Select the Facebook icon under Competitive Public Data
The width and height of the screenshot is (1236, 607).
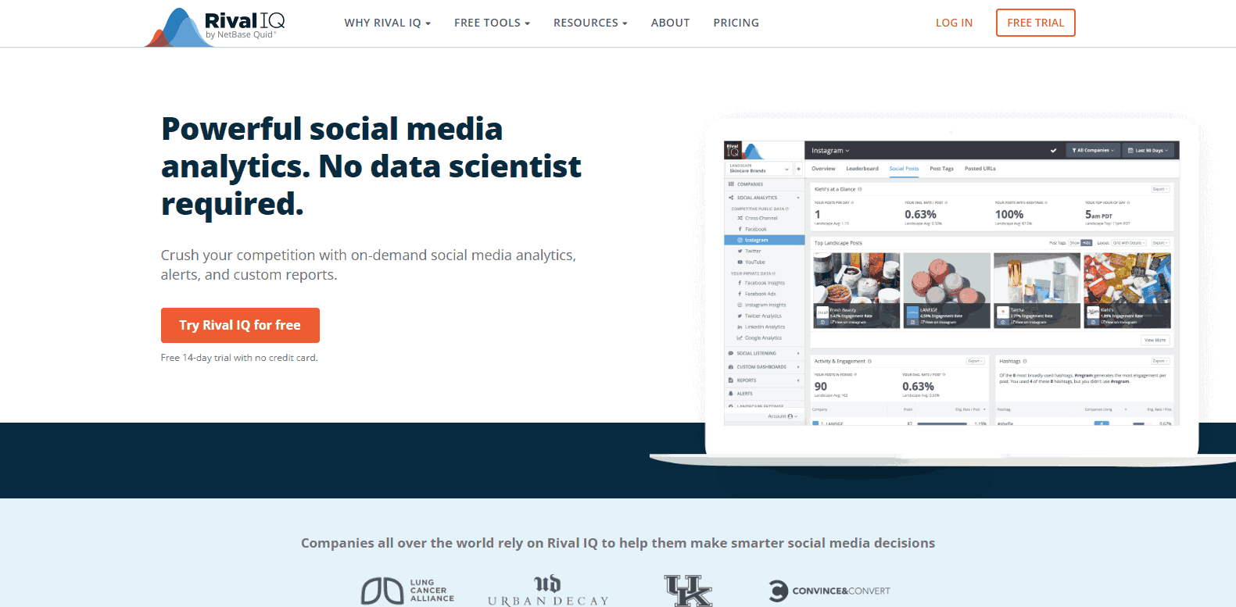[x=740, y=229]
